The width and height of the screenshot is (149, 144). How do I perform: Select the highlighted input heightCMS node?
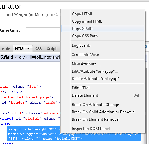coord(74,134)
